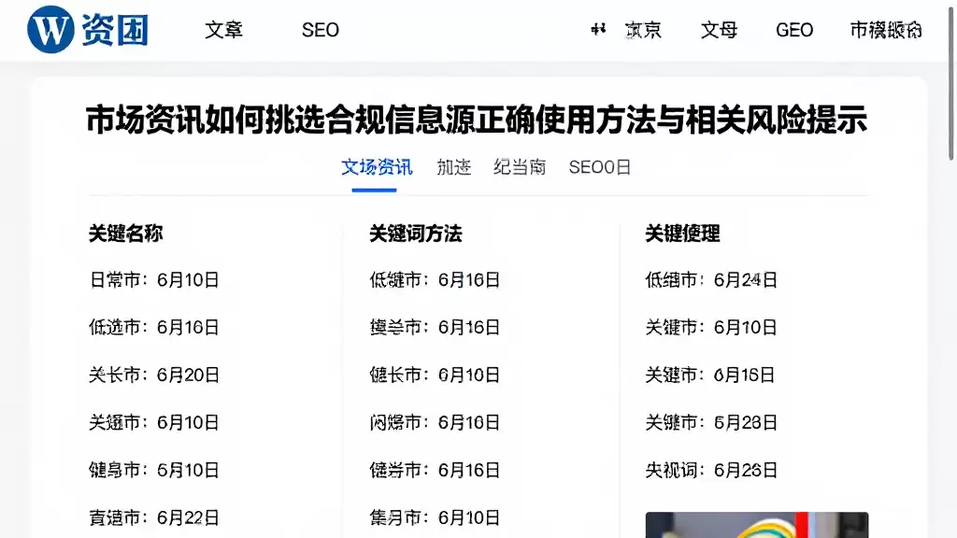This screenshot has width=957, height=538.
Task: Click the 关长市: 6月20日 row
Action: pyautogui.click(x=154, y=375)
